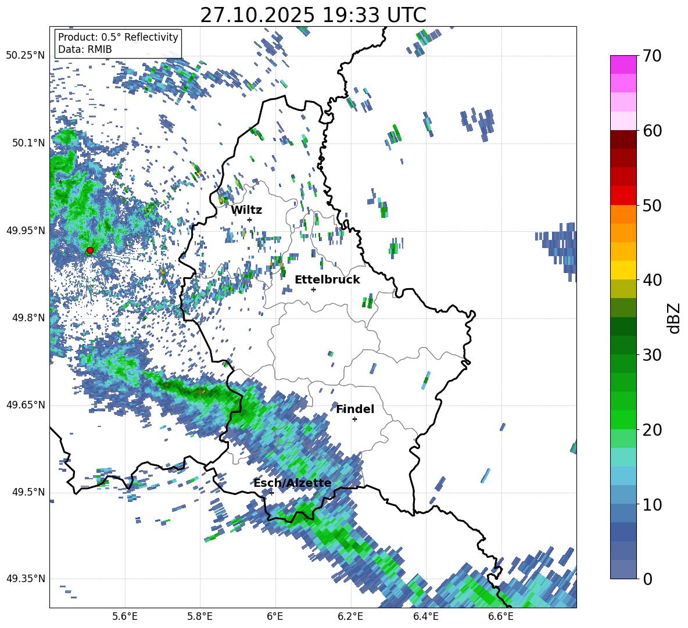Click the colorbar label '10'
The height and width of the screenshot is (628, 688).
click(652, 504)
